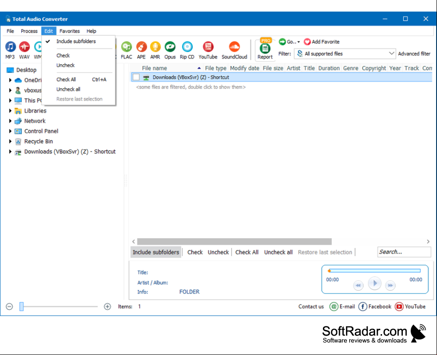The width and height of the screenshot is (437, 355).
Task: Select Network in folder tree
Action: [35, 121]
